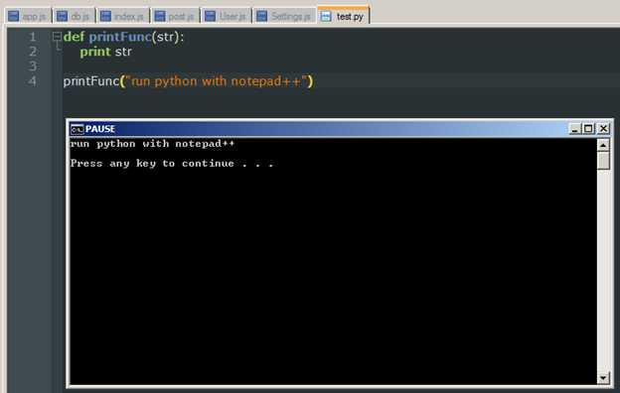Click line number 2 in the margin
Image resolution: width=620 pixels, height=393 pixels.
click(33, 52)
